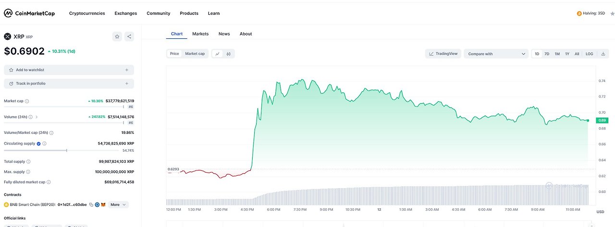Screen dimensions: 615x227
Task: Show Circulating supply info tooltip
Action: tap(45, 143)
